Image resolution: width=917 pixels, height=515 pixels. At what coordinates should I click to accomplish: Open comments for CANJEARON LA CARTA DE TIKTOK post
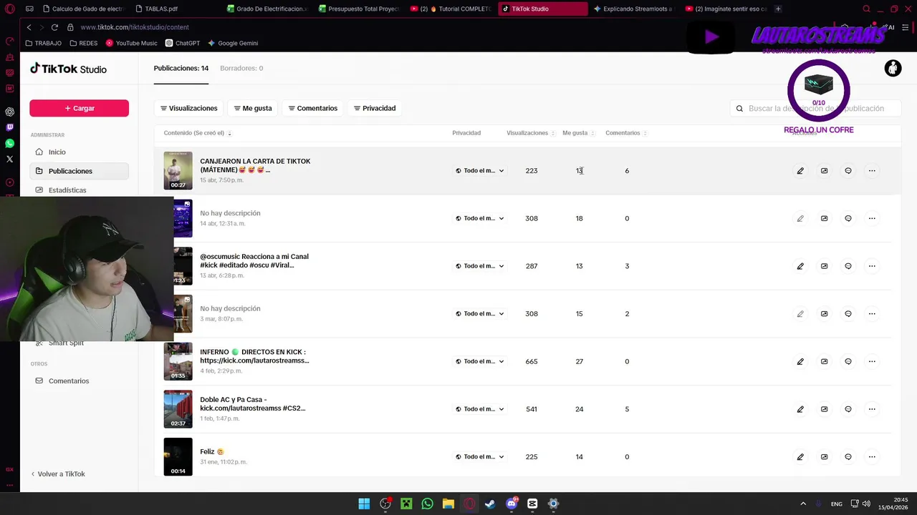[848, 171]
